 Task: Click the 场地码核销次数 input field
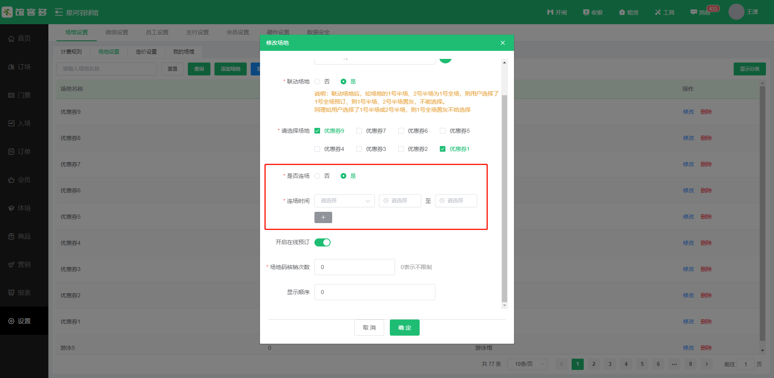(x=354, y=267)
